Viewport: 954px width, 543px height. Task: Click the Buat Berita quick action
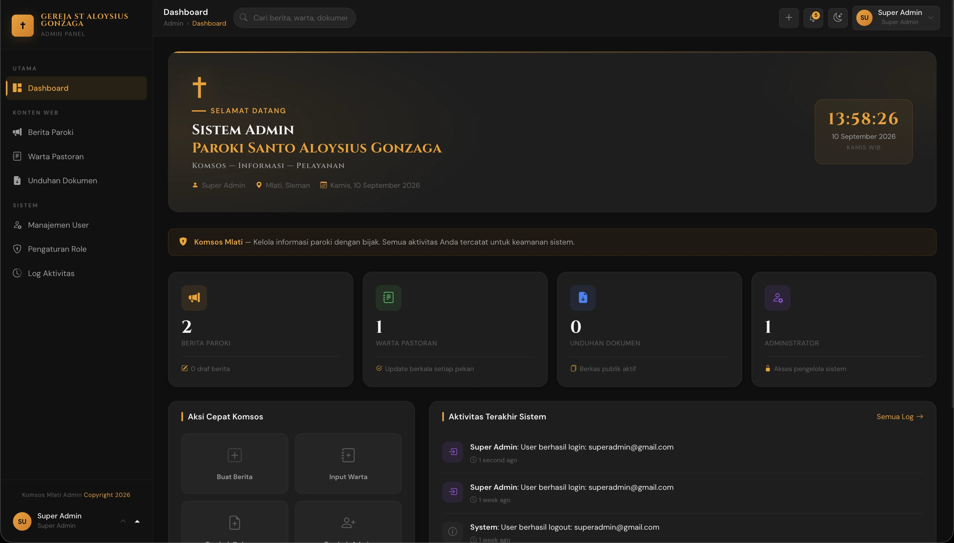235,464
